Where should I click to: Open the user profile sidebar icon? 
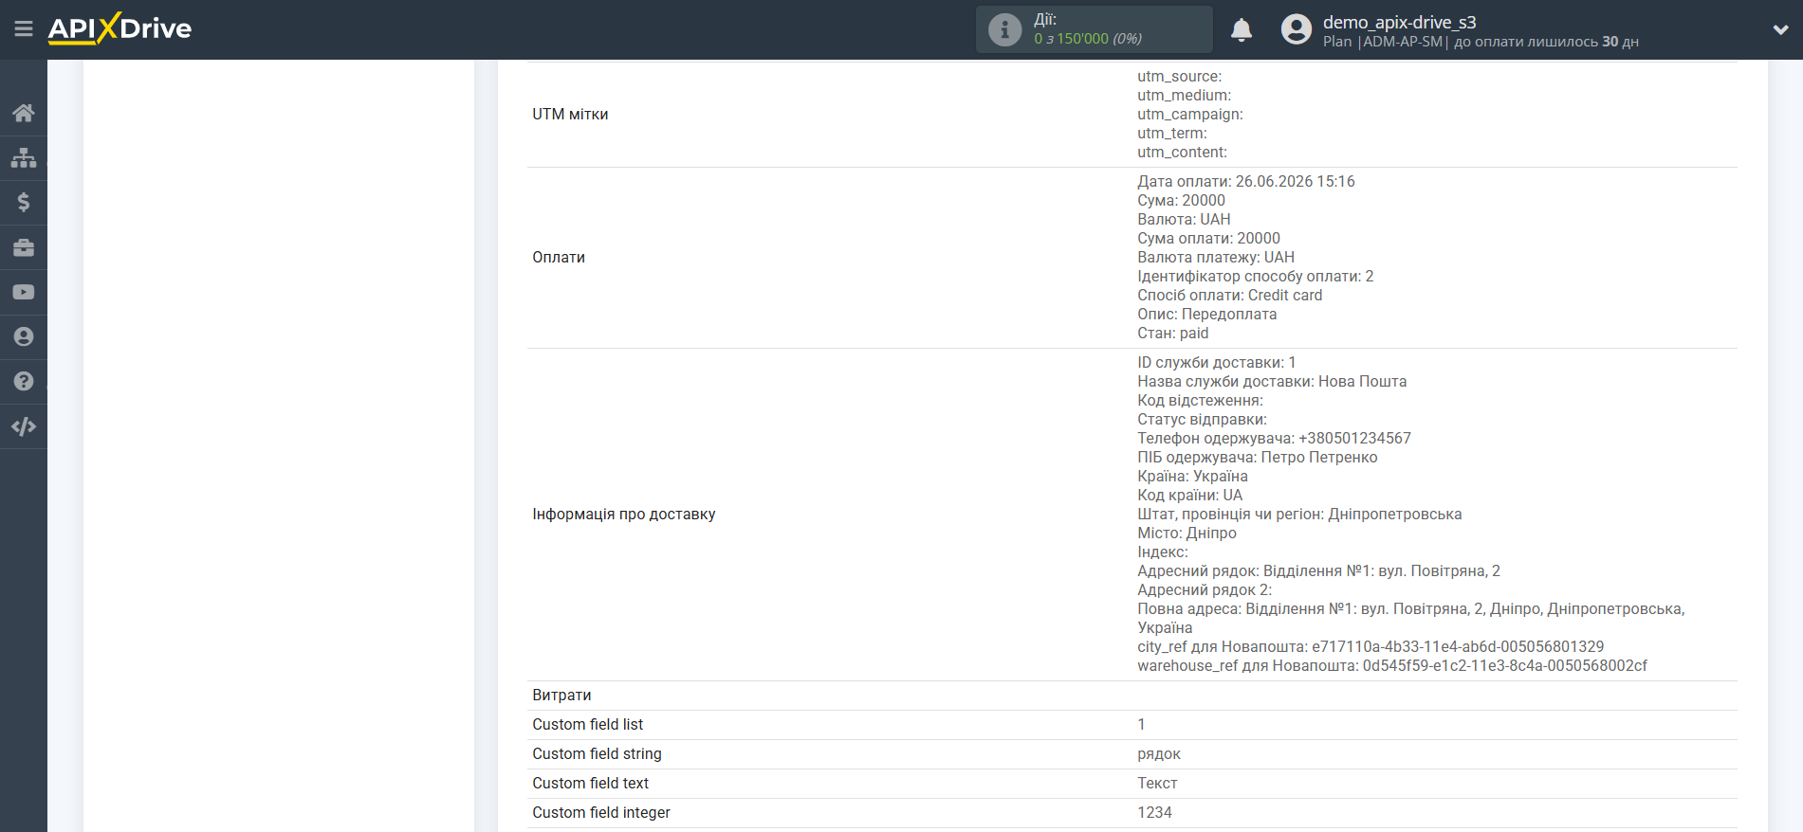click(x=24, y=336)
